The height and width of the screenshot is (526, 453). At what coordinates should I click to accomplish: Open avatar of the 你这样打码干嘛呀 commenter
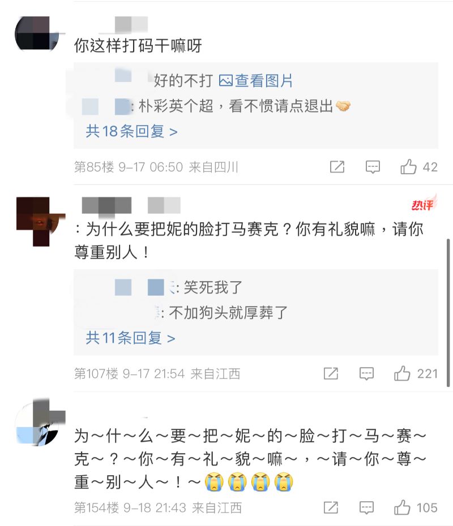point(37,33)
